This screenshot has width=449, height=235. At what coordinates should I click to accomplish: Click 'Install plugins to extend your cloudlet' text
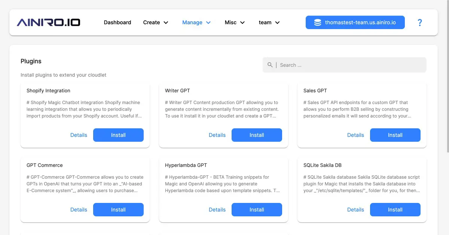pyautogui.click(x=63, y=75)
